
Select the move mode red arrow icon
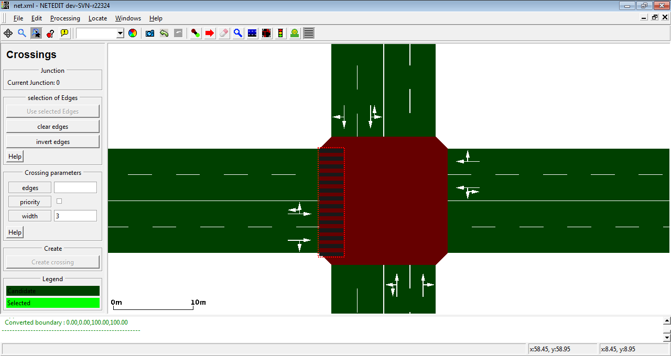pos(210,33)
